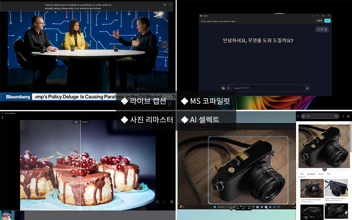Go back using search panel back arrow
This screenshot has width=352, height=220.
[298, 116]
